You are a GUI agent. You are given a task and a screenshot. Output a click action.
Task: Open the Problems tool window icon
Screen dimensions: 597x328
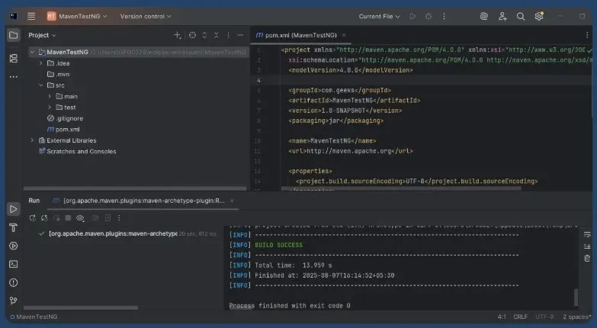coord(13,282)
